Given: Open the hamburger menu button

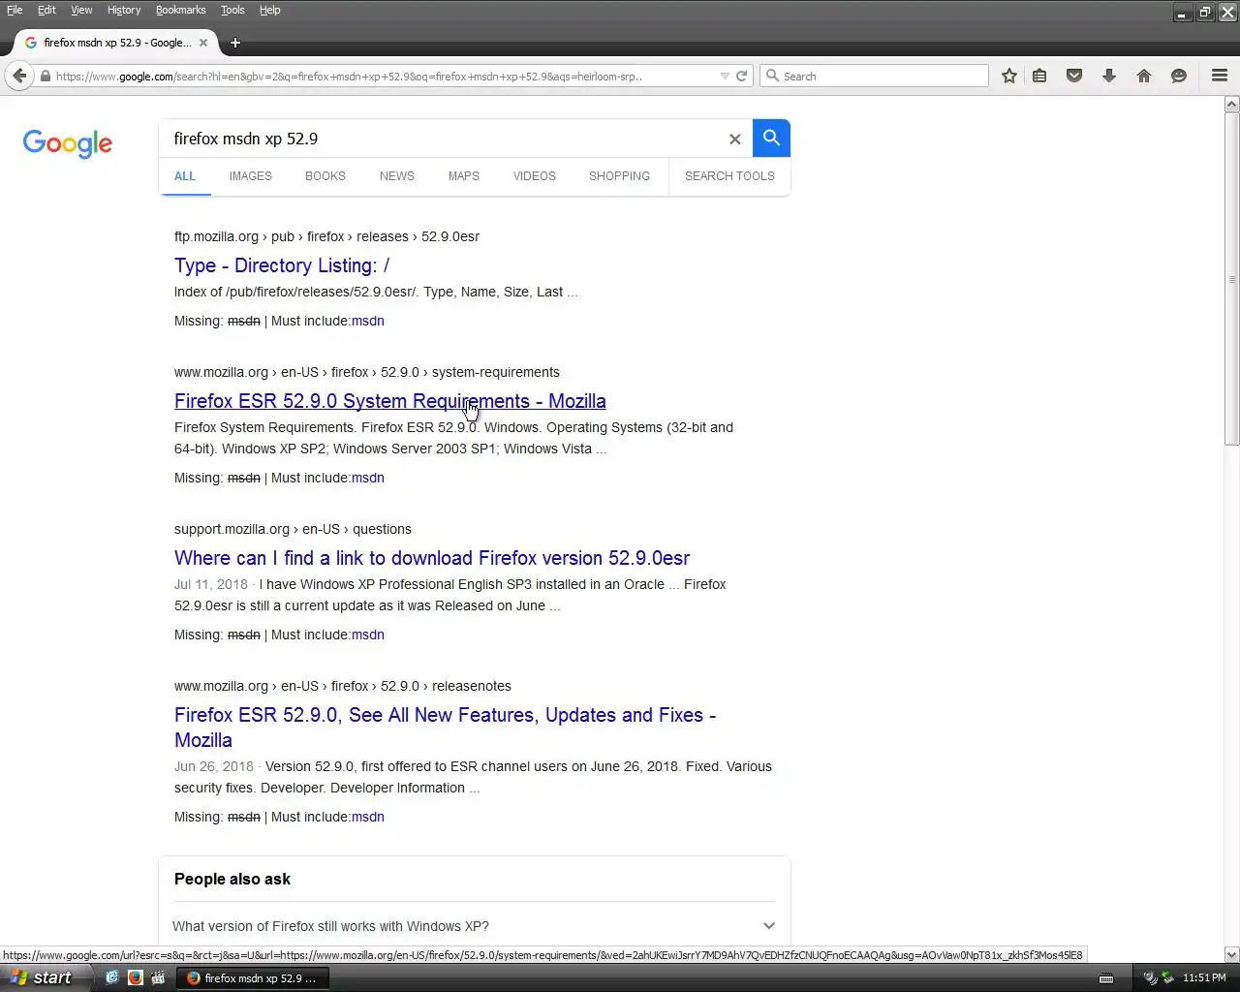Looking at the screenshot, I should (1220, 76).
